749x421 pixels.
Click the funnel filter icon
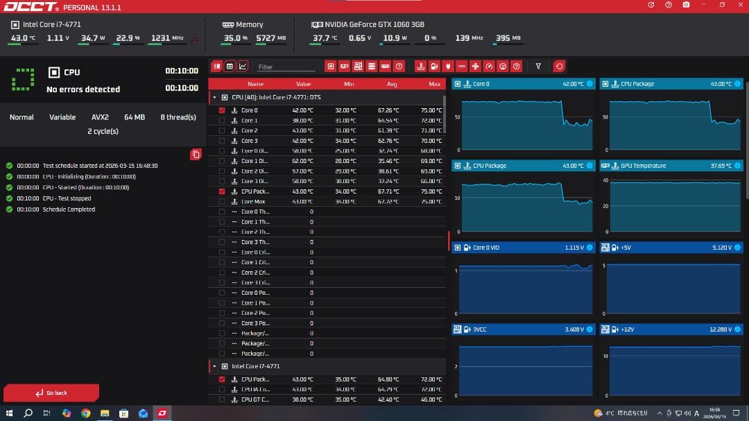click(538, 67)
